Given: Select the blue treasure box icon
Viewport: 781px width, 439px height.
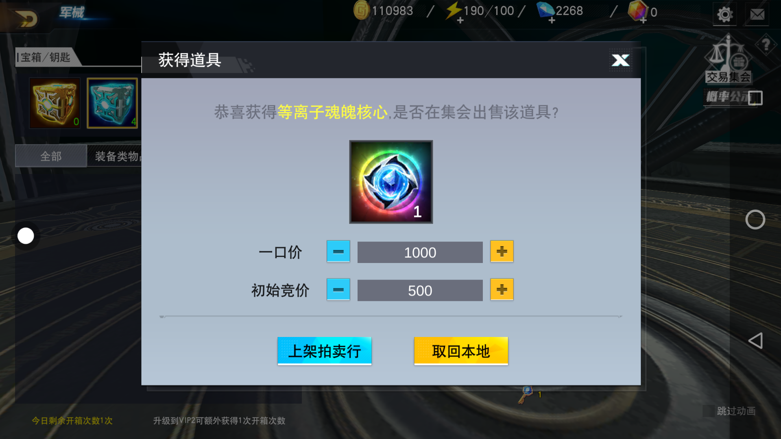Looking at the screenshot, I should coord(112,103).
